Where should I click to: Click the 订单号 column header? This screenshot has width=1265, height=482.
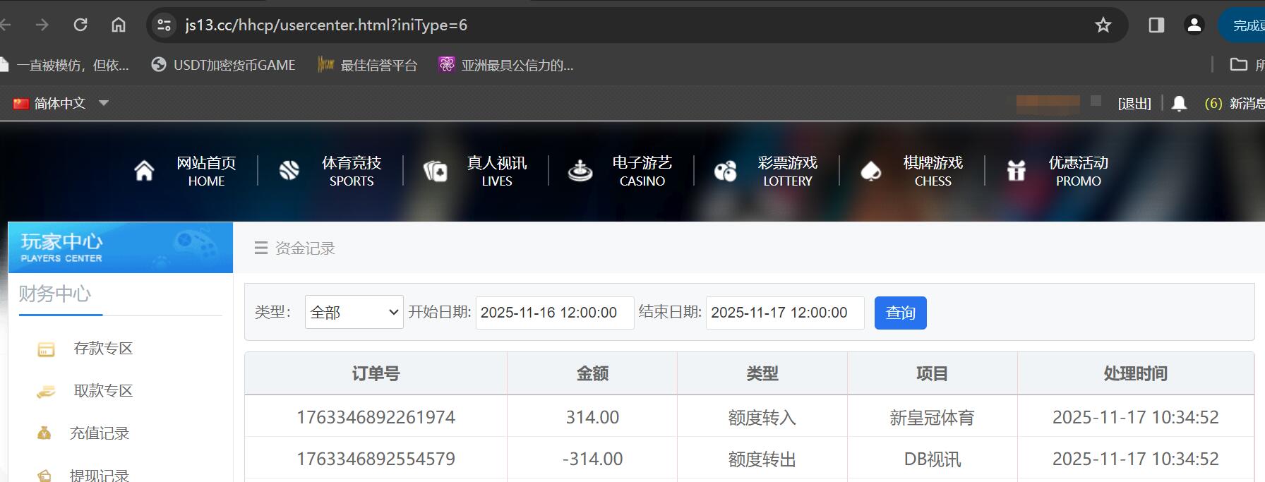pos(376,374)
